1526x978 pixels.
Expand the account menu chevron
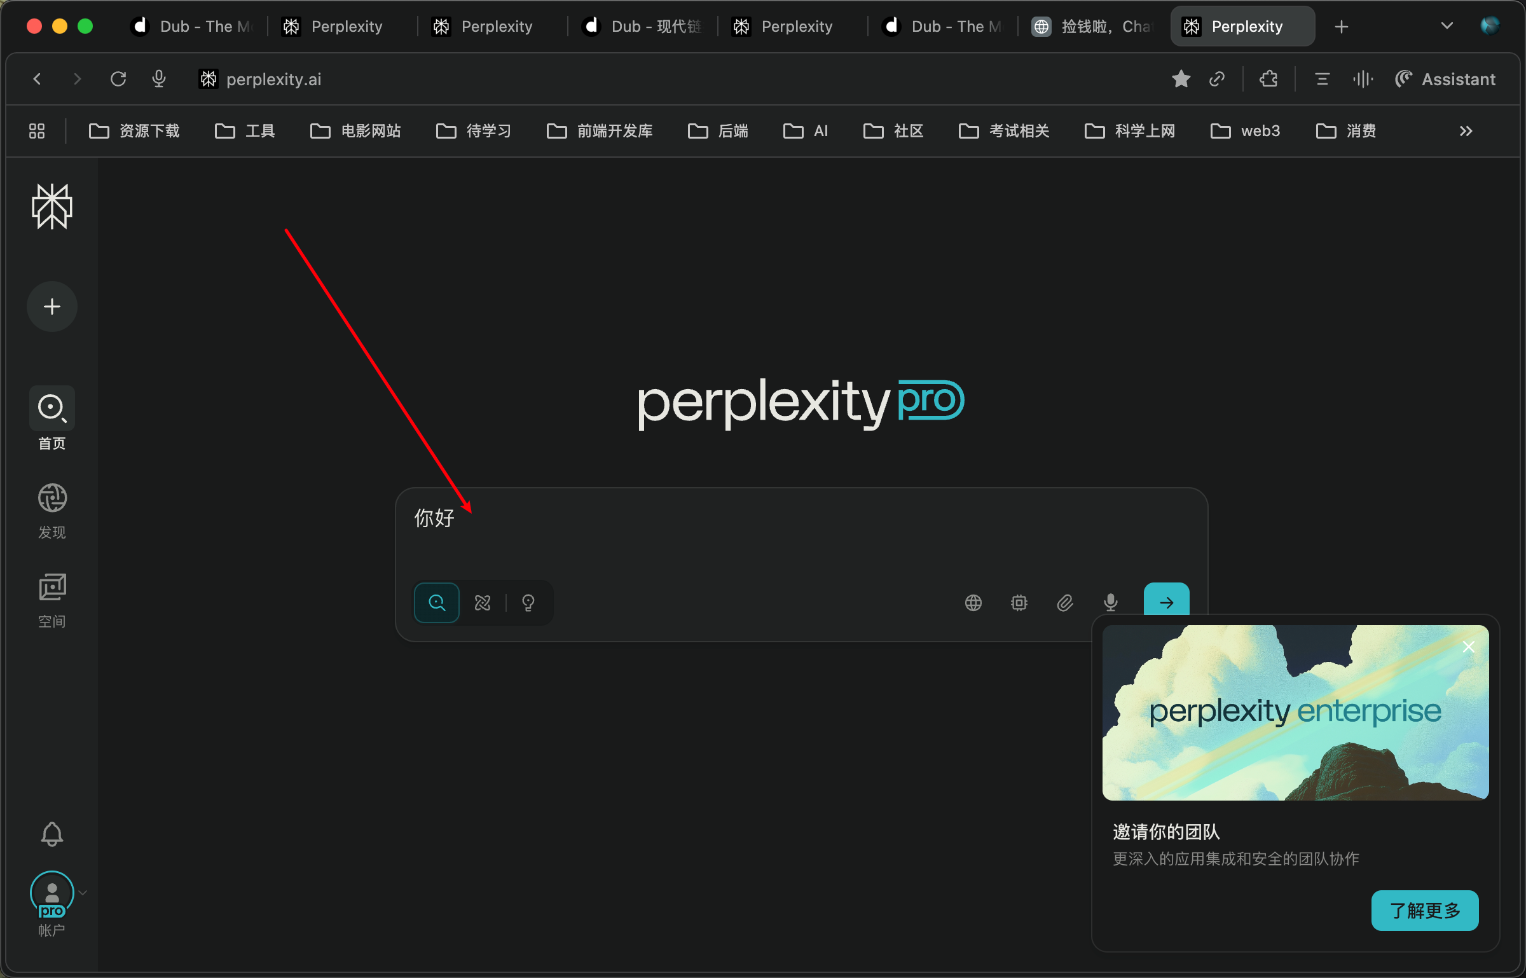[x=83, y=893]
